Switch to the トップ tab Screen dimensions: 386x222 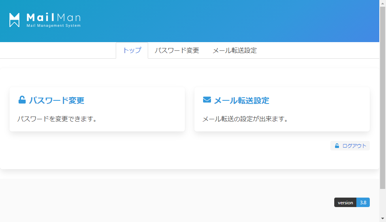(x=132, y=50)
